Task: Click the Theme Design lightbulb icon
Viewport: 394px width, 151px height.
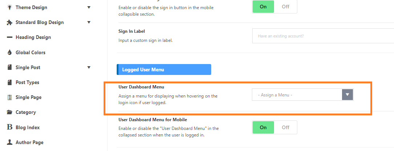Action: (9, 7)
